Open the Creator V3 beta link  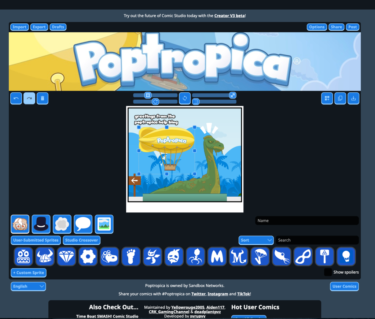click(229, 16)
